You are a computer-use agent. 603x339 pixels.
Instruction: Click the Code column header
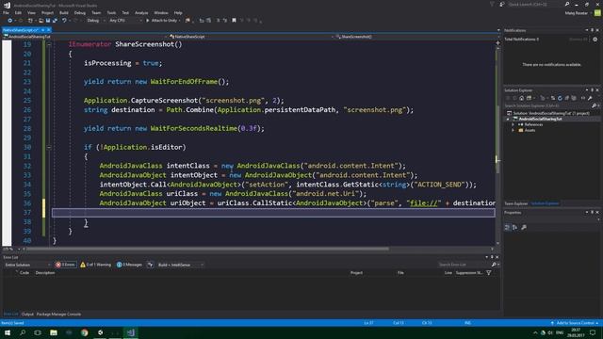(x=24, y=273)
